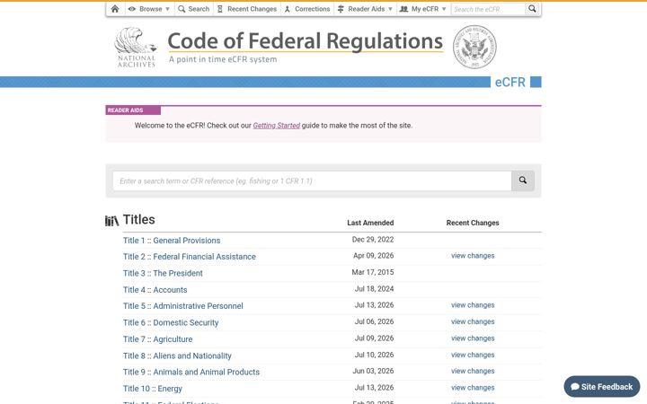Focus the top 'Search the eCFR' box
Image resolution: width=647 pixels, height=404 pixels.
click(x=488, y=9)
